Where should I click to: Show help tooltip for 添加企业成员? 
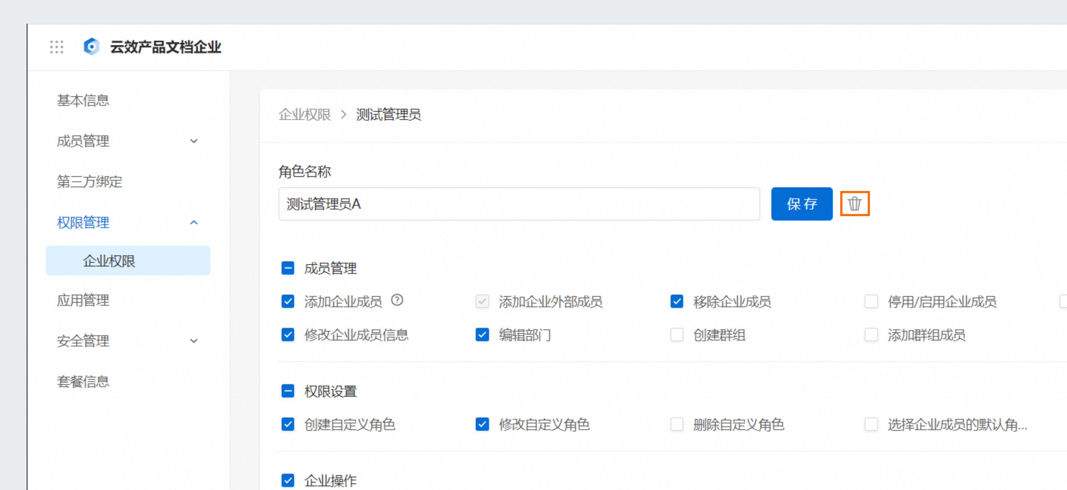pos(397,300)
